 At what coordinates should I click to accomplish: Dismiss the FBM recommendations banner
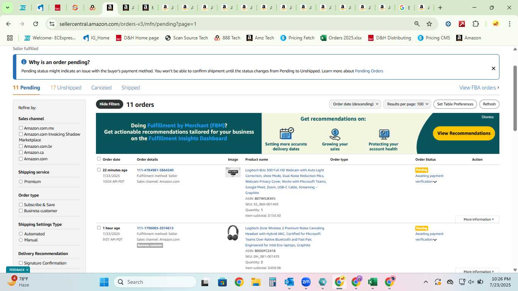click(x=488, y=117)
